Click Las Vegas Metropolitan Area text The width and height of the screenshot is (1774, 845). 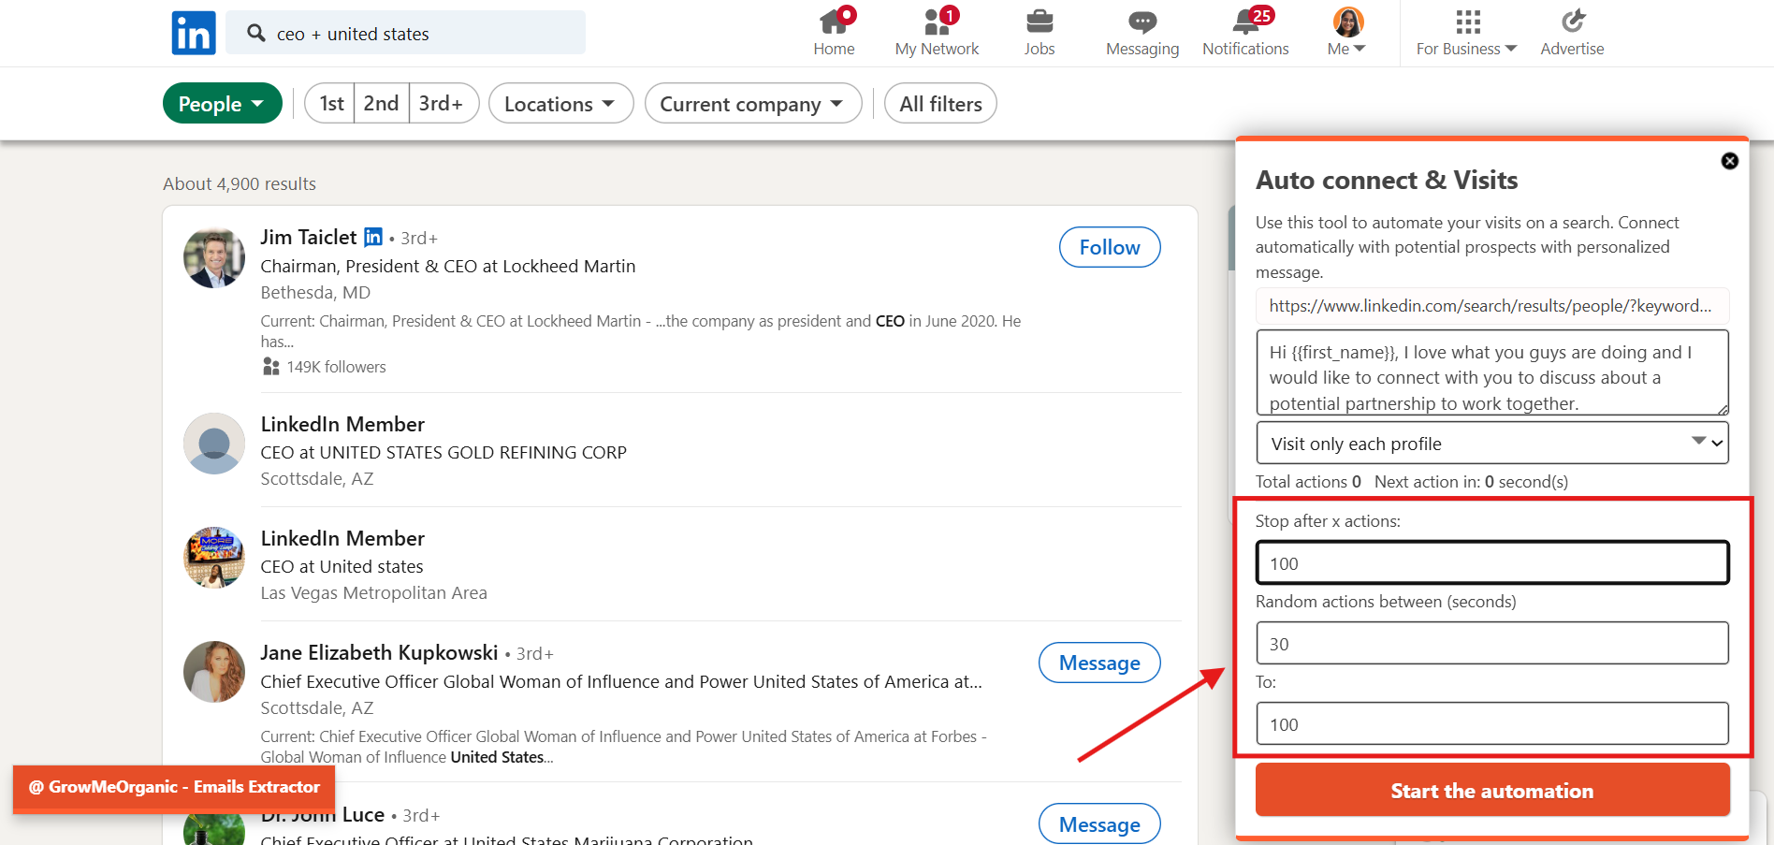373,592
